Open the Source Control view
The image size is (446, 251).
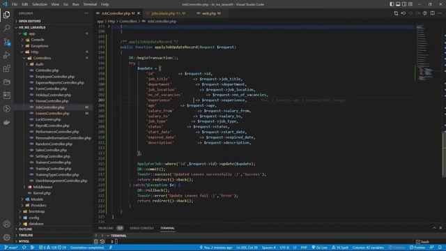click(6, 42)
